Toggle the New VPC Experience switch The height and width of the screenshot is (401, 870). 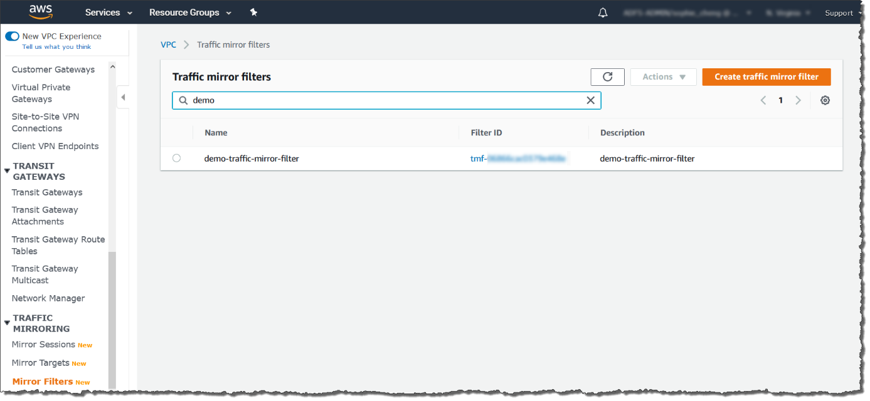tap(12, 36)
